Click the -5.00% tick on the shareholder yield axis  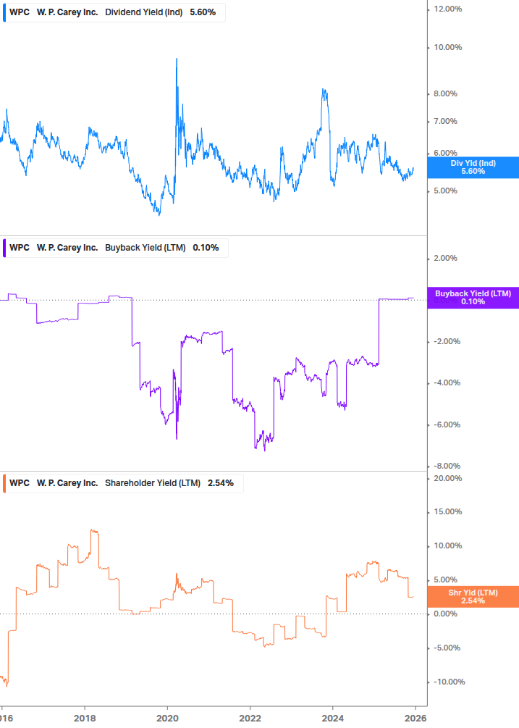pos(447,648)
